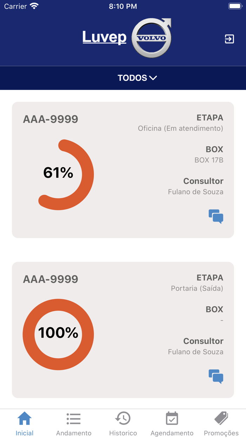The height and width of the screenshot is (438, 246).
Task: Tap Fulano de Souza on first card
Action: click(195, 192)
